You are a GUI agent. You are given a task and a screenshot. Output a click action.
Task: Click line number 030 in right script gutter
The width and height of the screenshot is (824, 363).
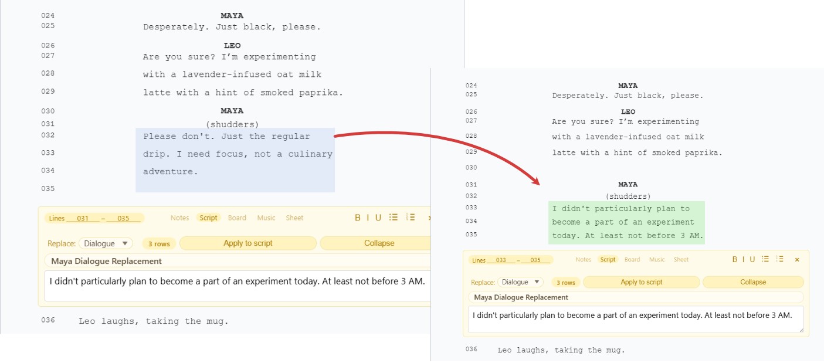click(472, 168)
